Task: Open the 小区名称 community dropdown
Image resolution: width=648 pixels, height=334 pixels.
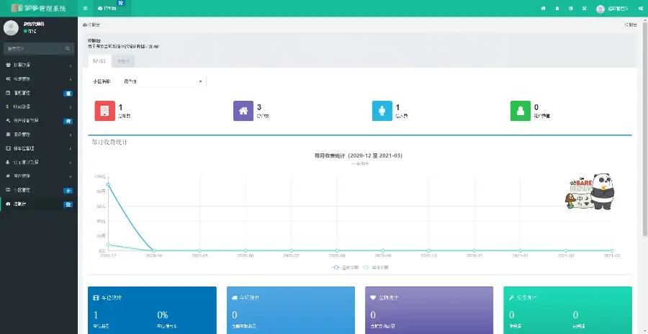Action: [x=163, y=81]
